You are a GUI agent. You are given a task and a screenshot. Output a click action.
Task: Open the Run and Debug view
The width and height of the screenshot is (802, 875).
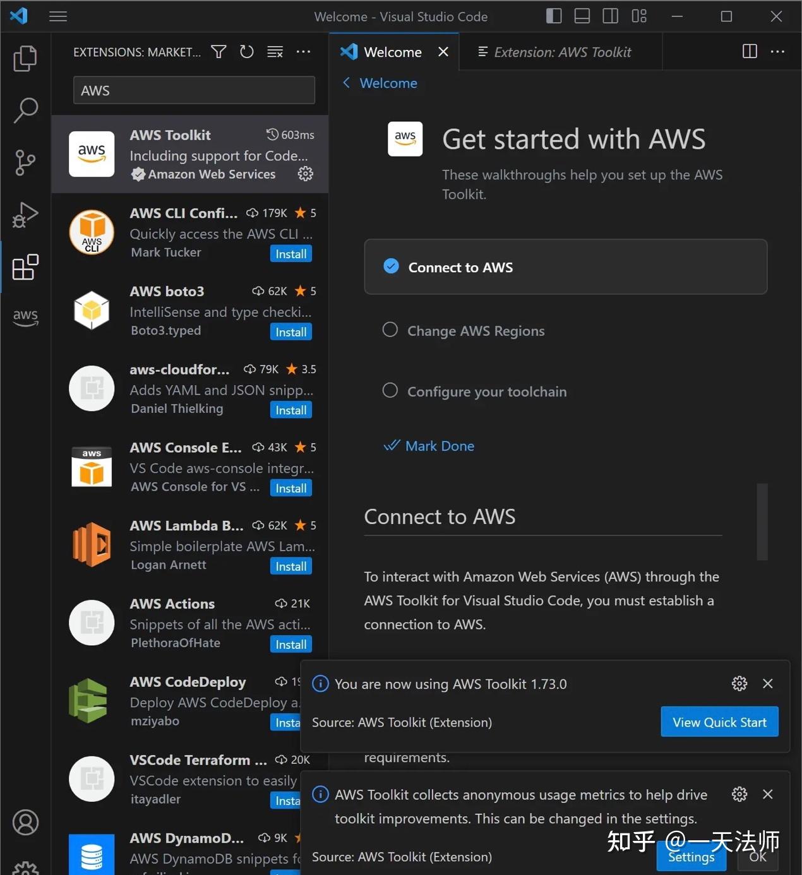(x=25, y=215)
